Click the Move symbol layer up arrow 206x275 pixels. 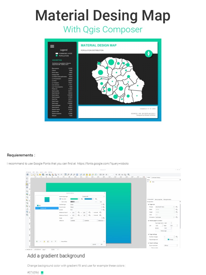pyautogui.click(x=52, y=241)
